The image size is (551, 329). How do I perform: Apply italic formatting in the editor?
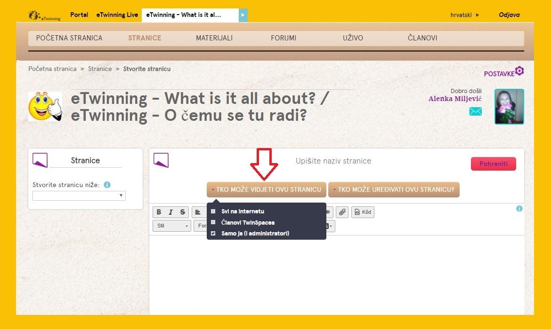point(171,212)
